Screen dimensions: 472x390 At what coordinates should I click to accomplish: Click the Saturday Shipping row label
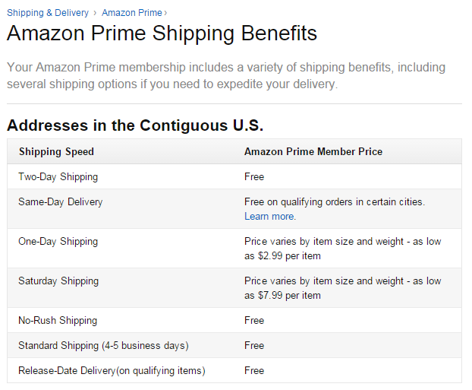coord(58,281)
